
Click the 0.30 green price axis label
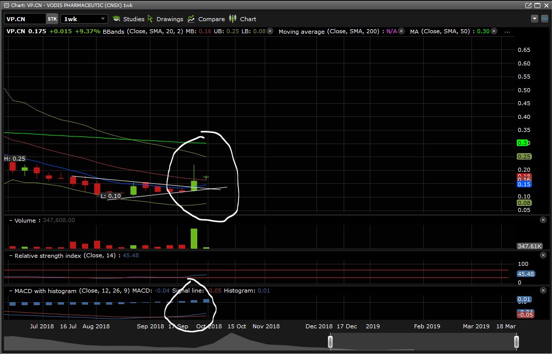tap(523, 143)
